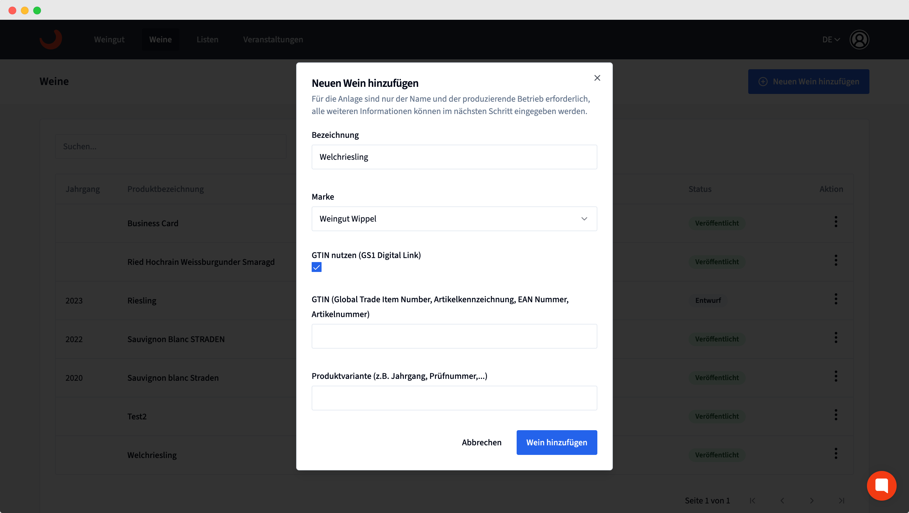The height and width of the screenshot is (513, 909).
Task: Go to next page icon
Action: click(812, 501)
